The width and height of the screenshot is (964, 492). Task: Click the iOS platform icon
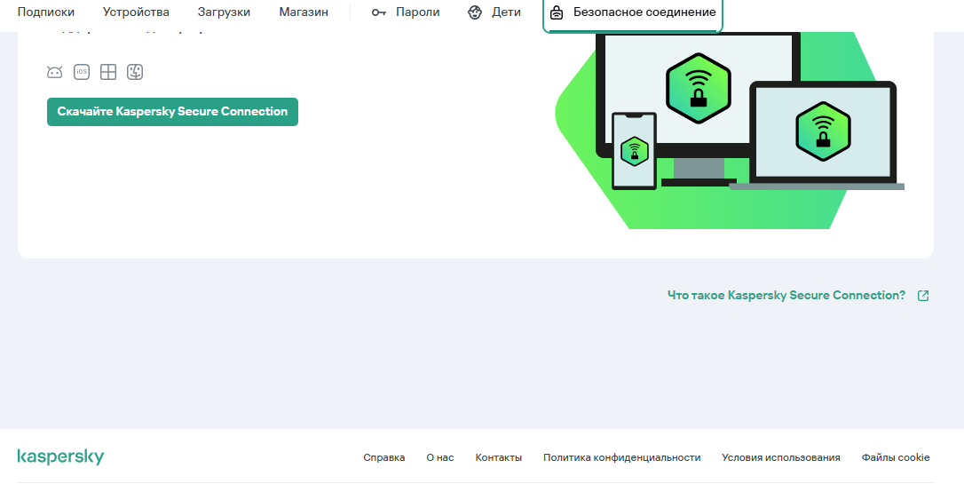click(x=81, y=72)
